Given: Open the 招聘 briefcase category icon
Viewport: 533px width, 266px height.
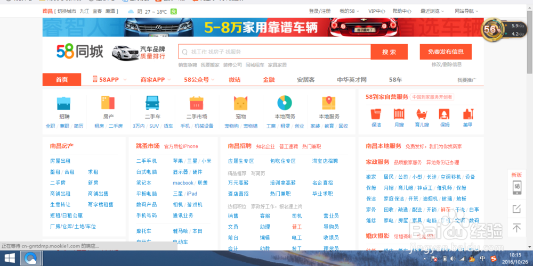Looking at the screenshot, I should coord(64,103).
